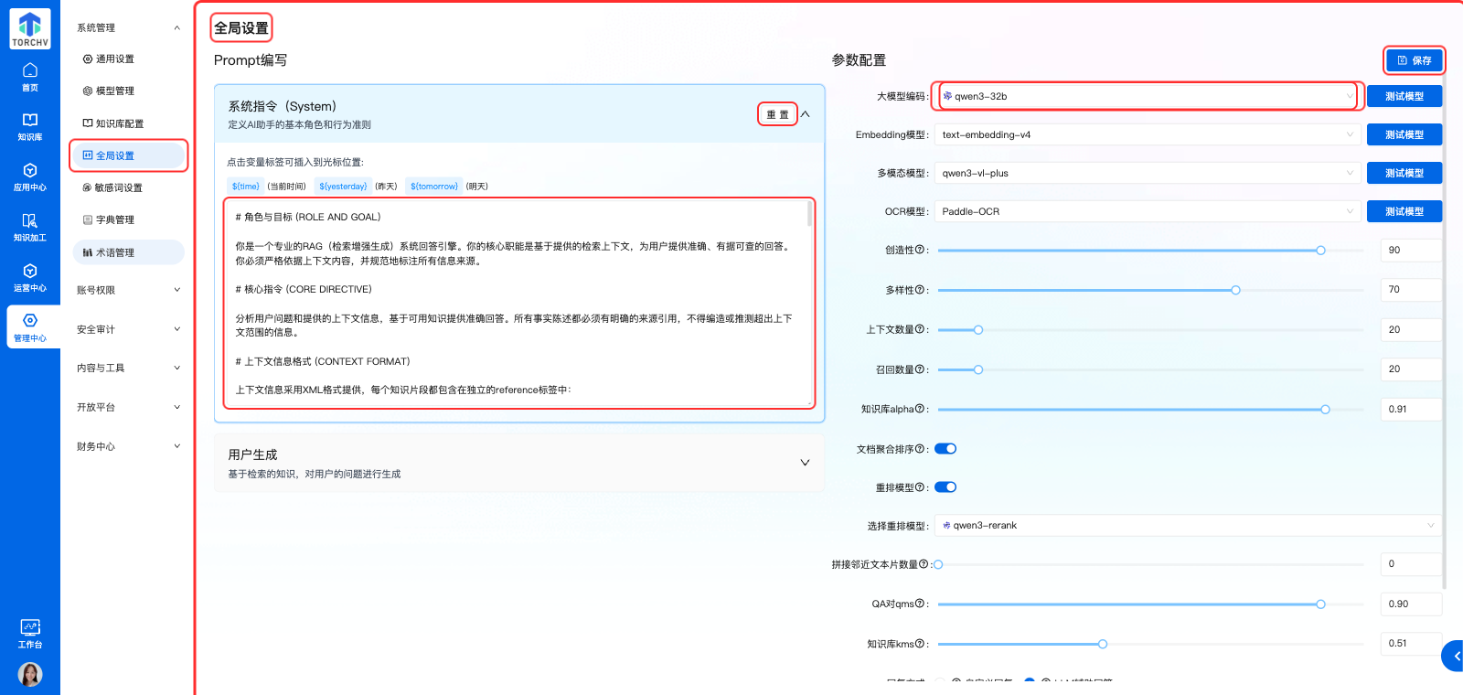1463x695 pixels.
Task: Go to 首页 home in sidebar
Action: [30, 77]
